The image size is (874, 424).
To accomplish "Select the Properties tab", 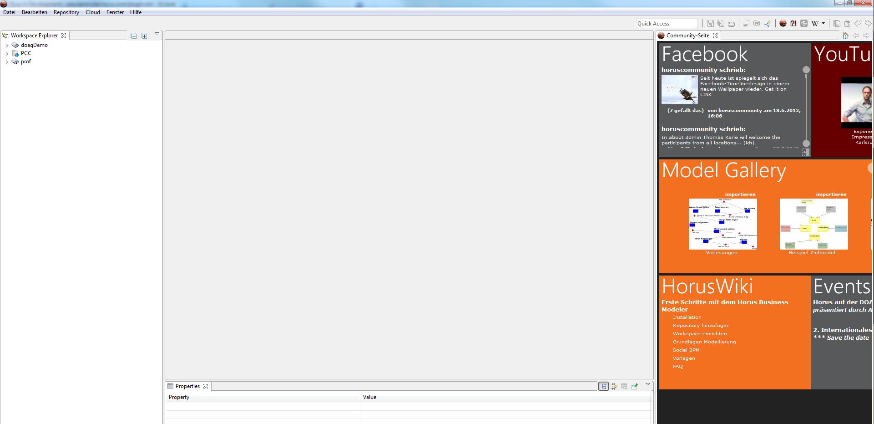I will (x=187, y=386).
